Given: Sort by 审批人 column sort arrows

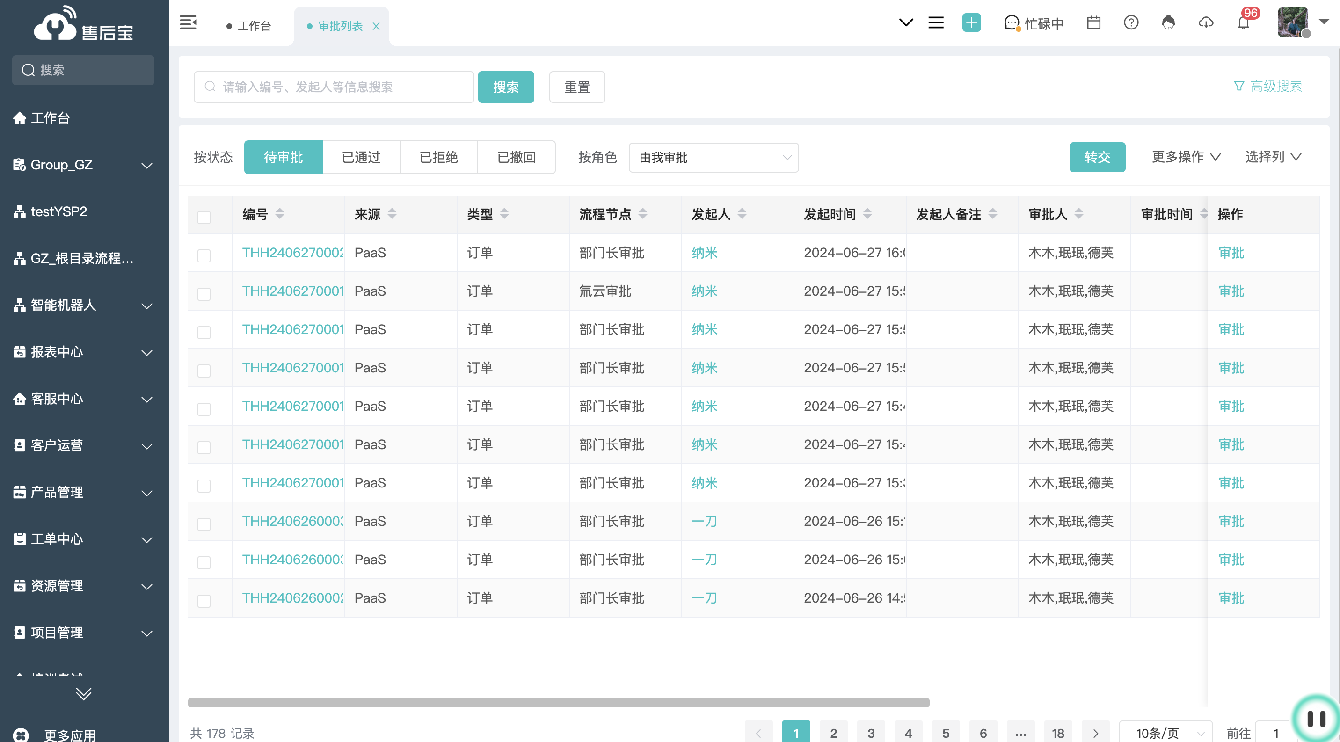Looking at the screenshot, I should click(1079, 213).
